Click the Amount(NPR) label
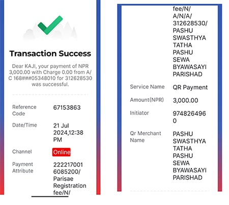The height and width of the screenshot is (205, 229). [x=147, y=100]
